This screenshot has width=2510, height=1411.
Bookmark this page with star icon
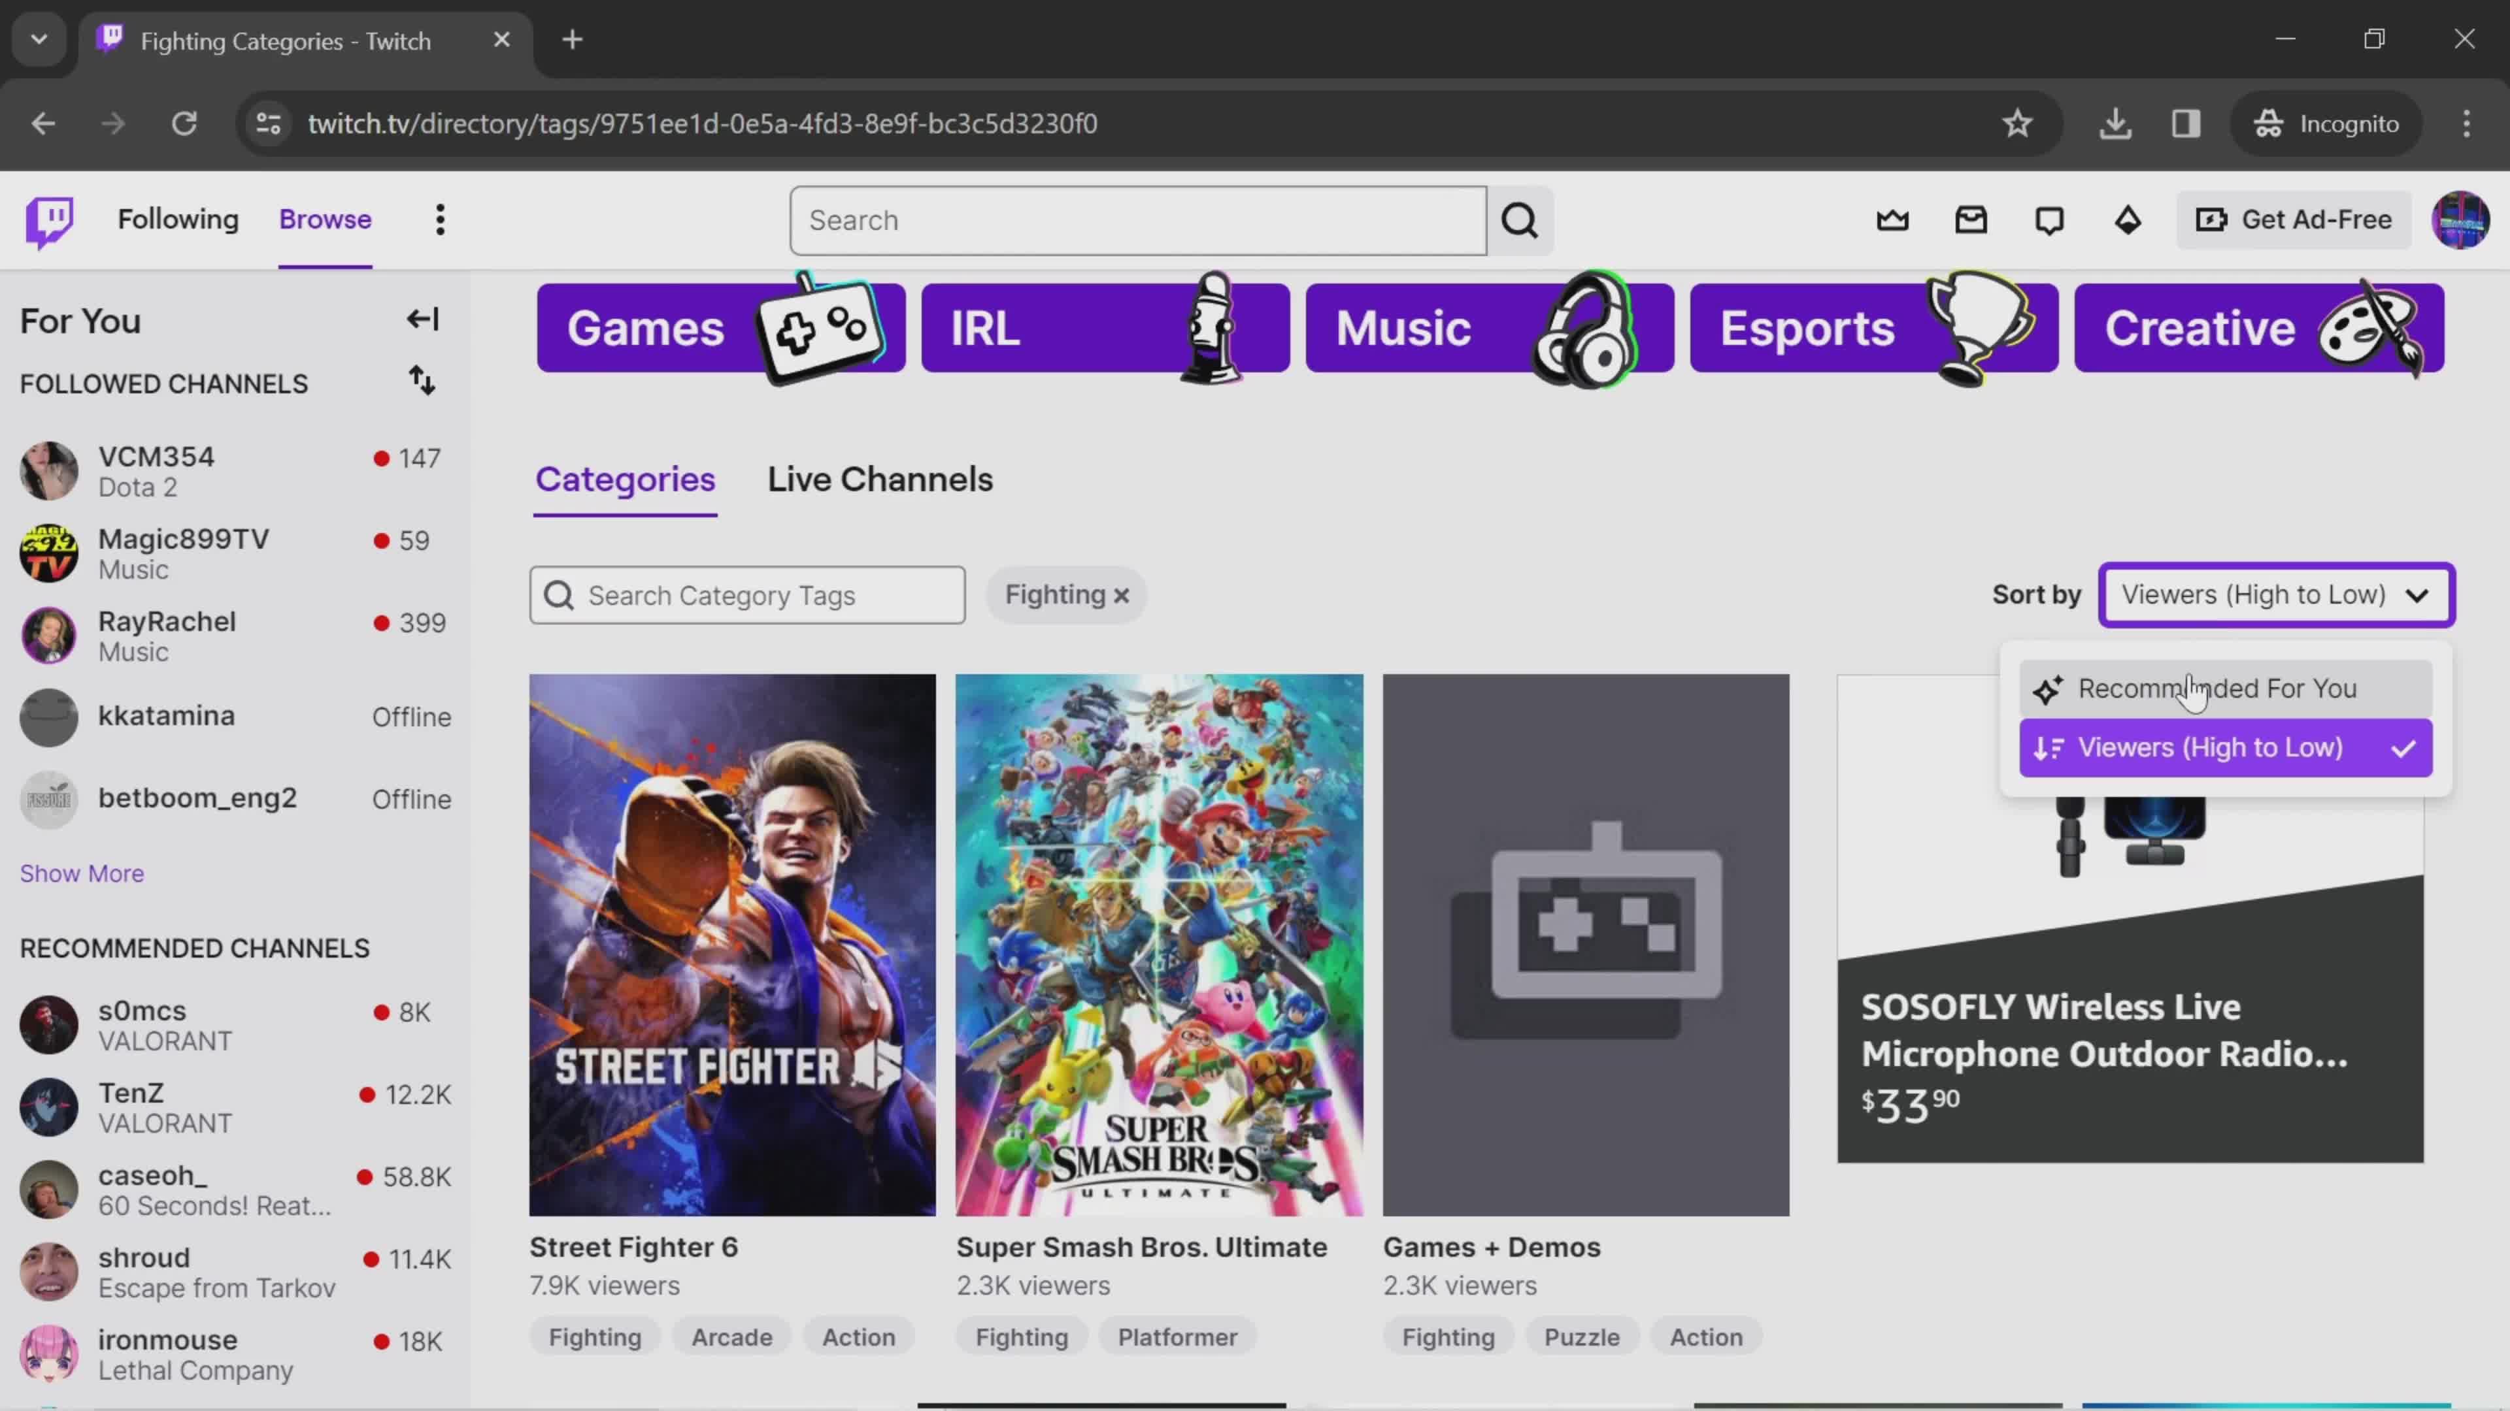(x=2017, y=123)
